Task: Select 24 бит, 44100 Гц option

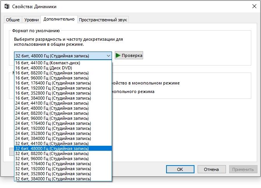Action: (63, 103)
